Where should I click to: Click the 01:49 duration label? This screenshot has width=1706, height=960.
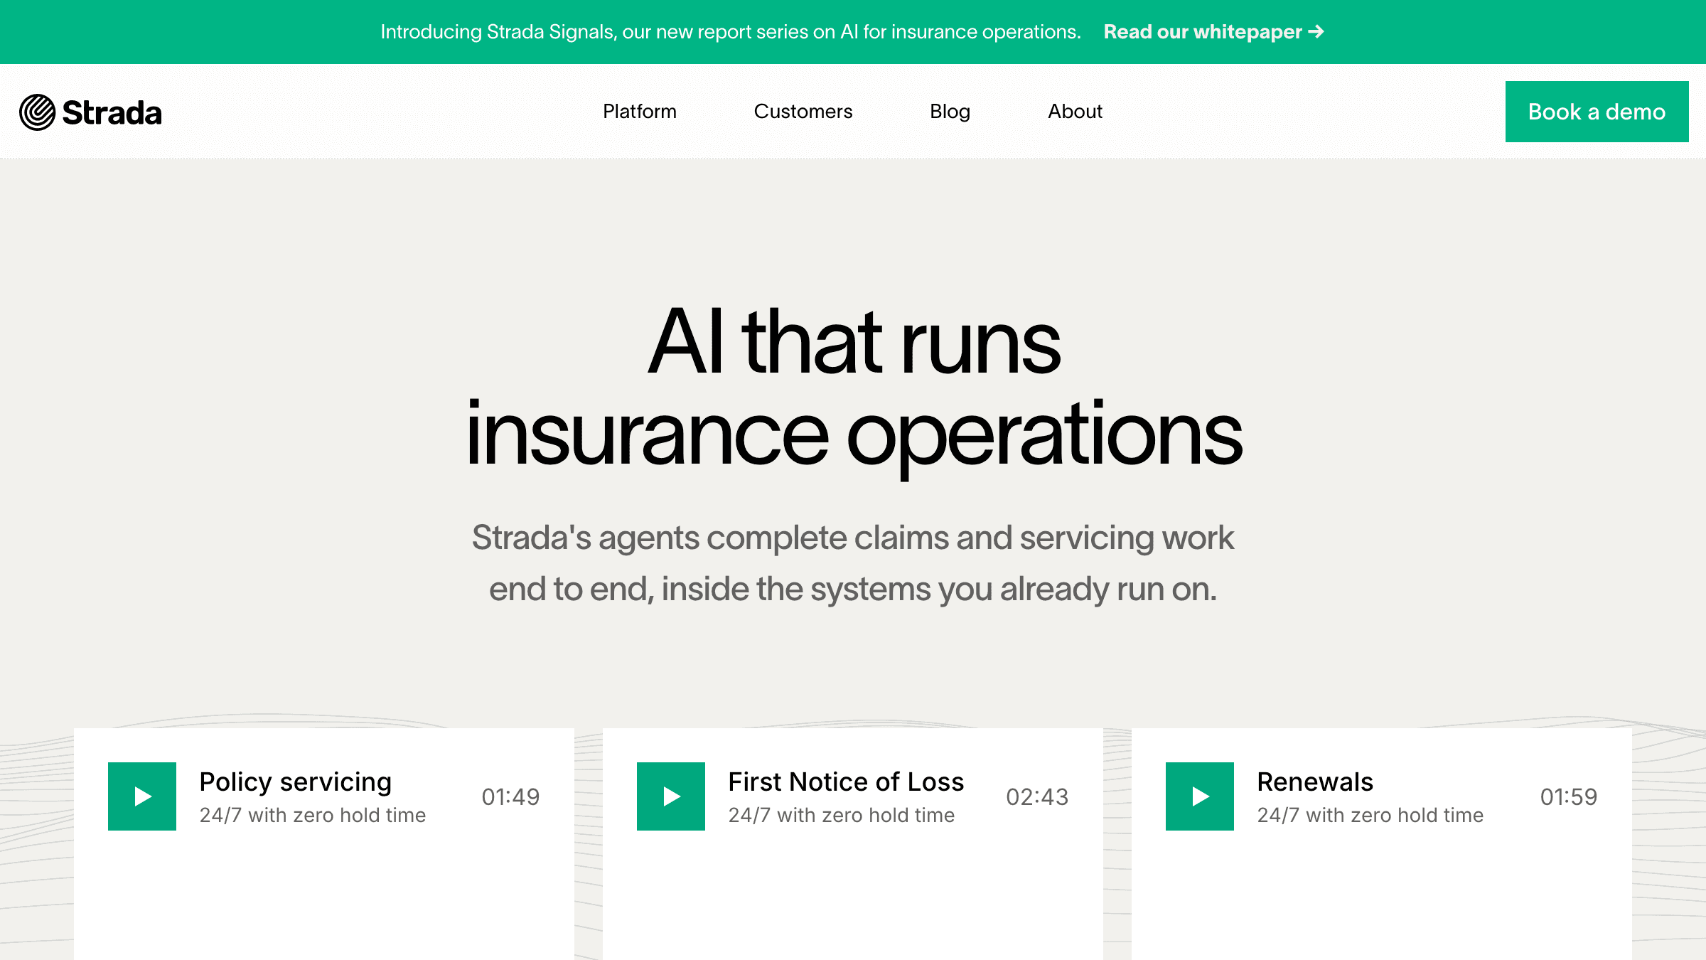[510, 796]
